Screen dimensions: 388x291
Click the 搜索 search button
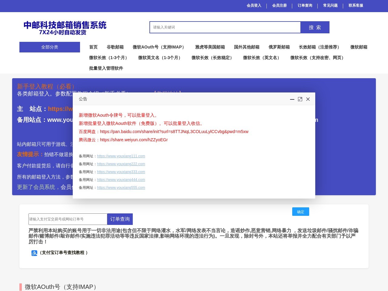click(315, 27)
